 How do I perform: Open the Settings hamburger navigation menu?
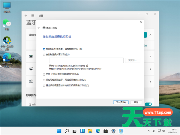click(x=32, y=15)
